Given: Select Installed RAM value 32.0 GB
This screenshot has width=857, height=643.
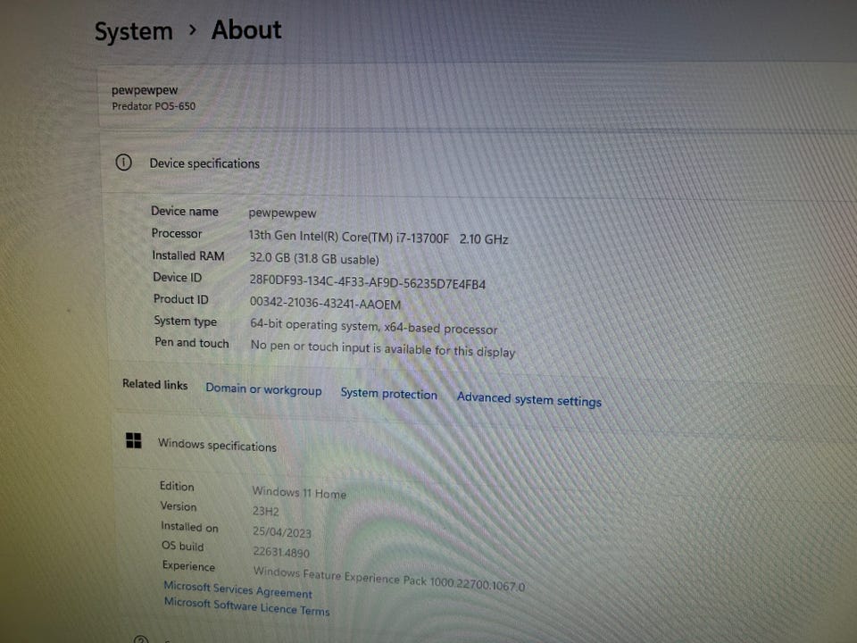Looking at the screenshot, I should [x=313, y=259].
